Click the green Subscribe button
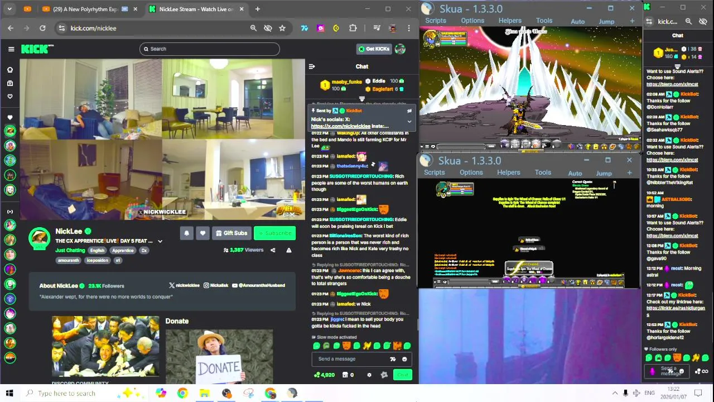714x402 pixels. click(x=274, y=233)
